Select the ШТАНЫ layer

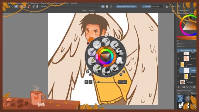coord(190,82)
